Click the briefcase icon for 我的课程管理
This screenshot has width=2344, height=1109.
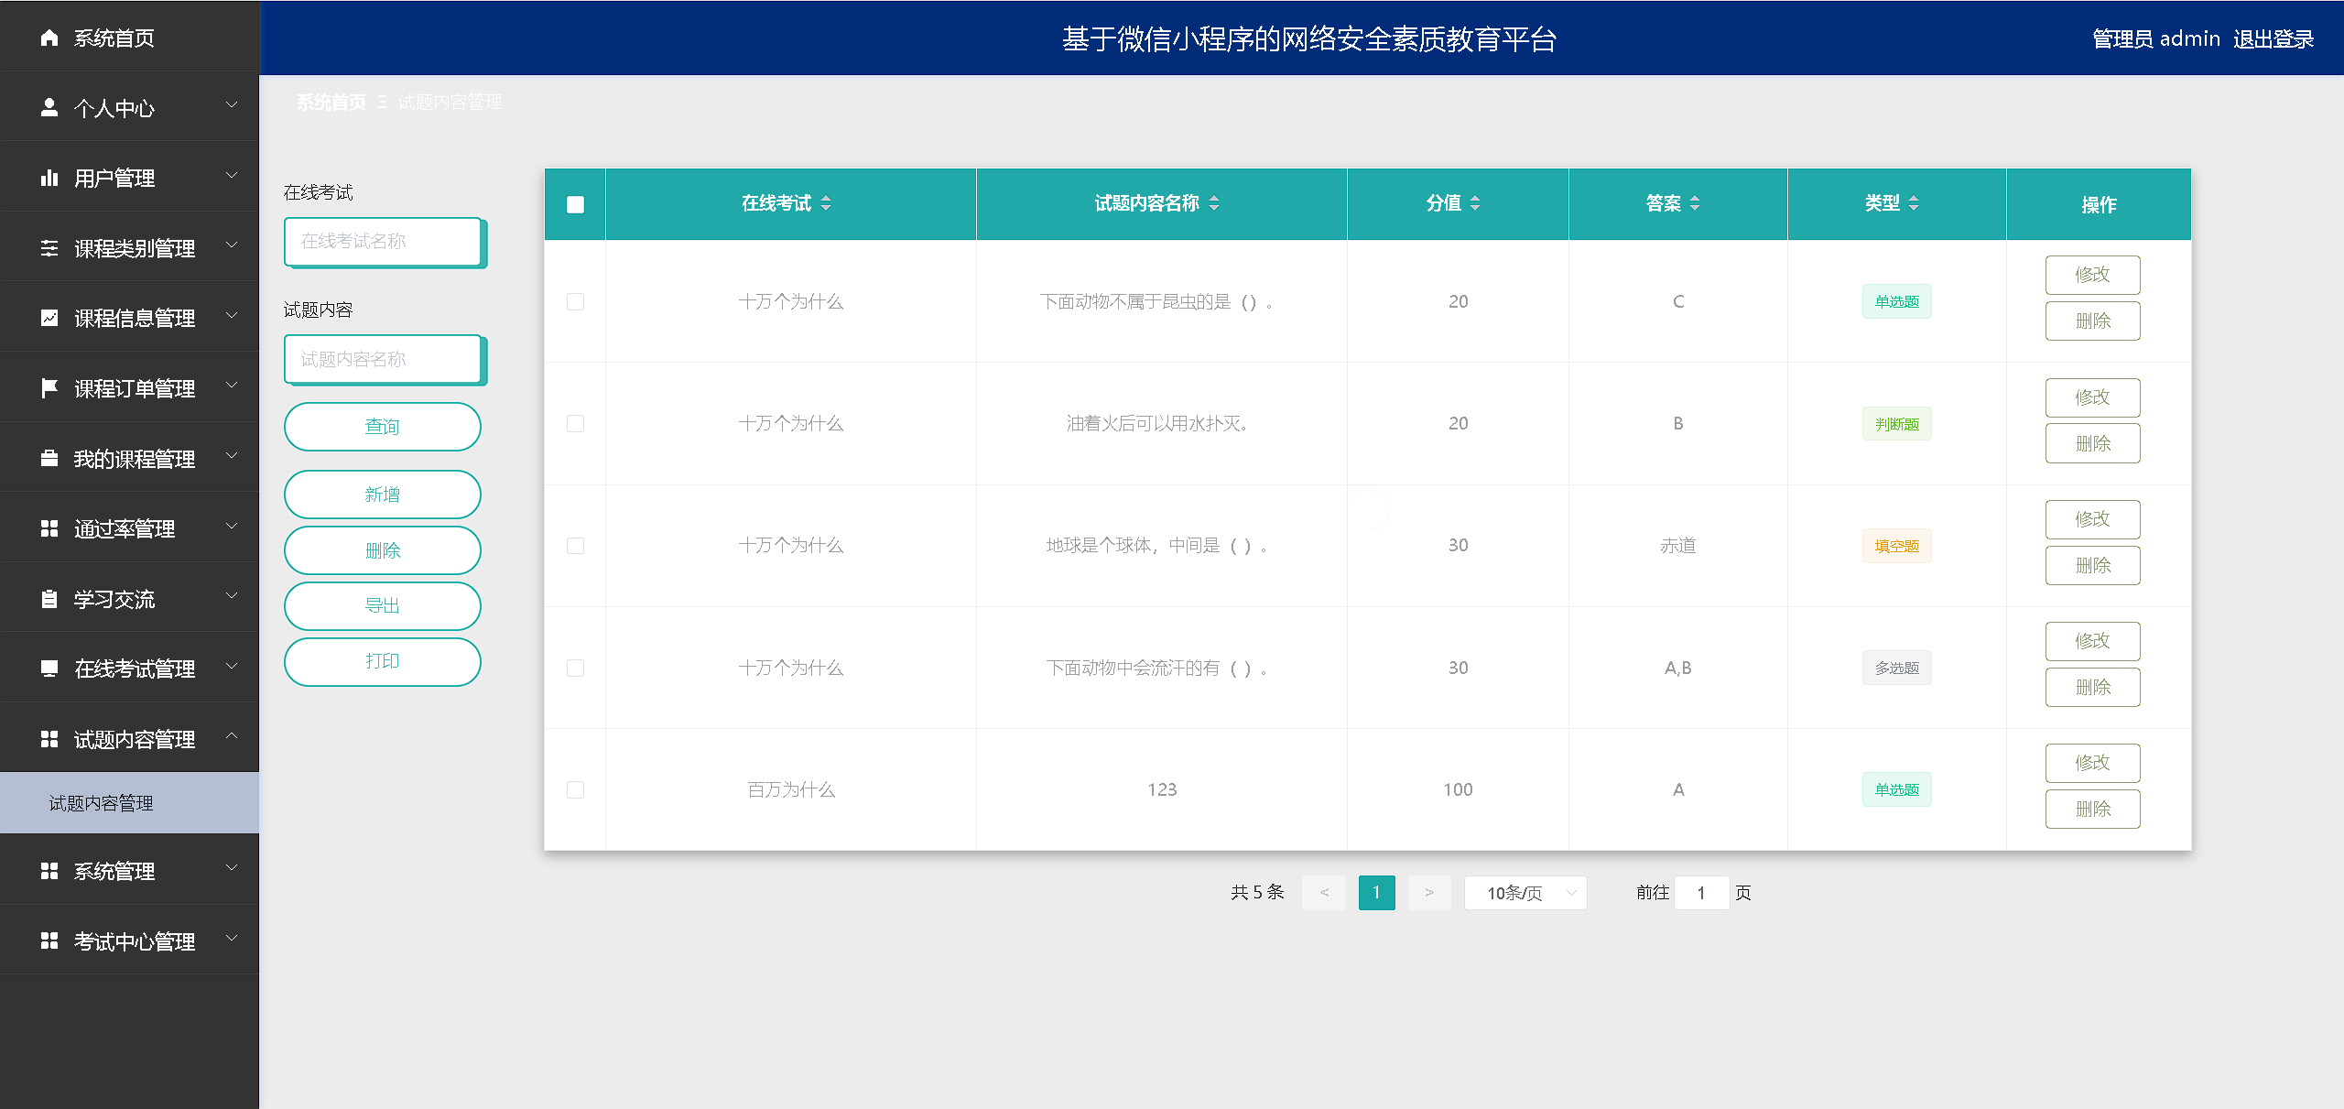[x=49, y=458]
